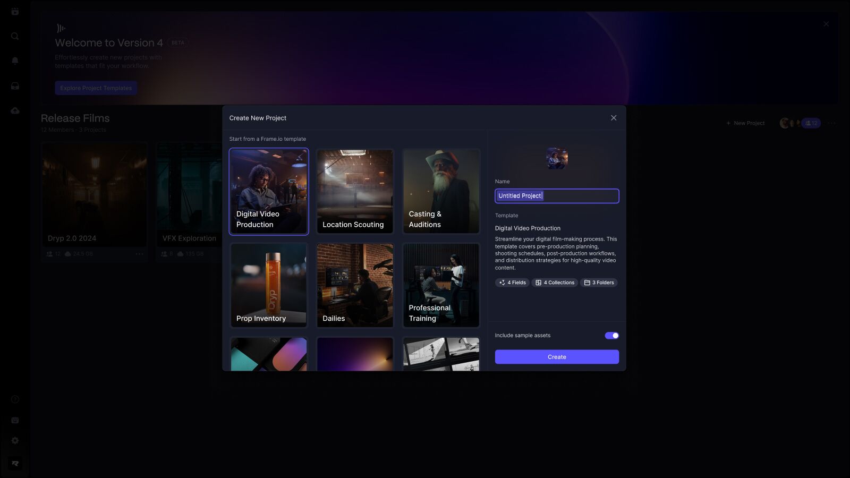Open the Dryp 2.0 2024 options menu
The height and width of the screenshot is (478, 850).
point(139,254)
